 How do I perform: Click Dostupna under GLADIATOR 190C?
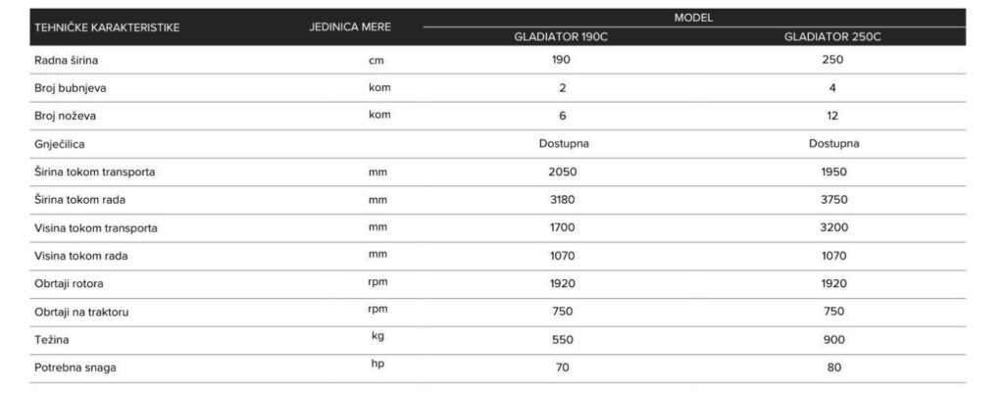pyautogui.click(x=564, y=143)
